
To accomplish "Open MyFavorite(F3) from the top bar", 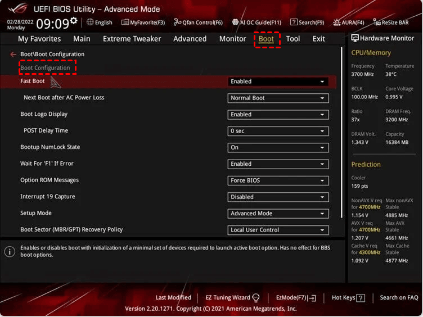I will [x=143, y=22].
